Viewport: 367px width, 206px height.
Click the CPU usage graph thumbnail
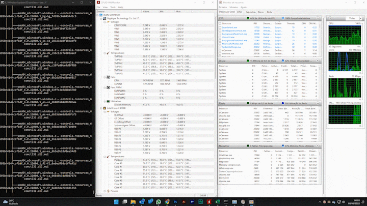[345, 35]
